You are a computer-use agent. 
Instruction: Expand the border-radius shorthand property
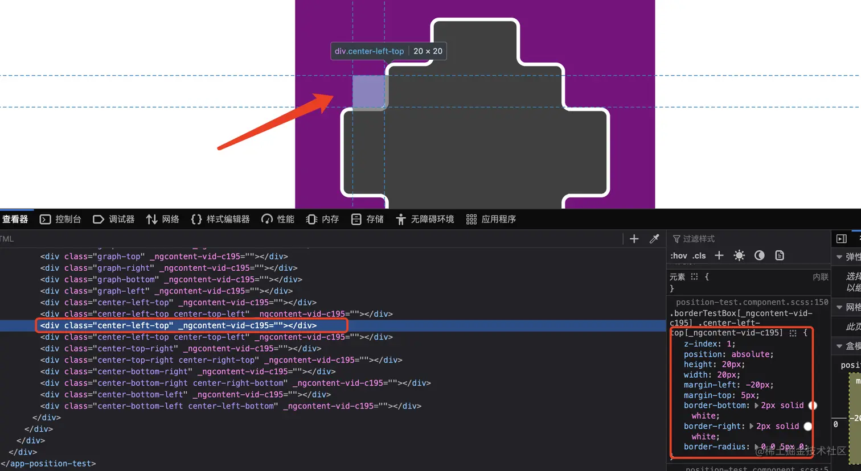coord(757,447)
